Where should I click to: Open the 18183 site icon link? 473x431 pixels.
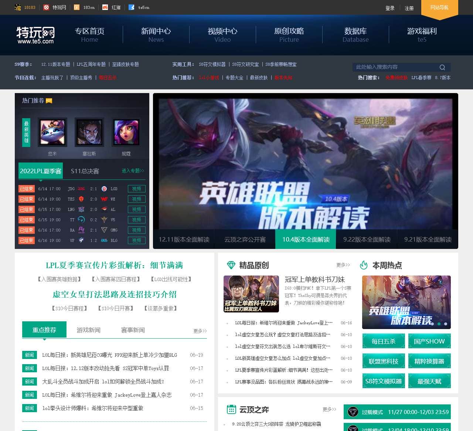point(18,7)
